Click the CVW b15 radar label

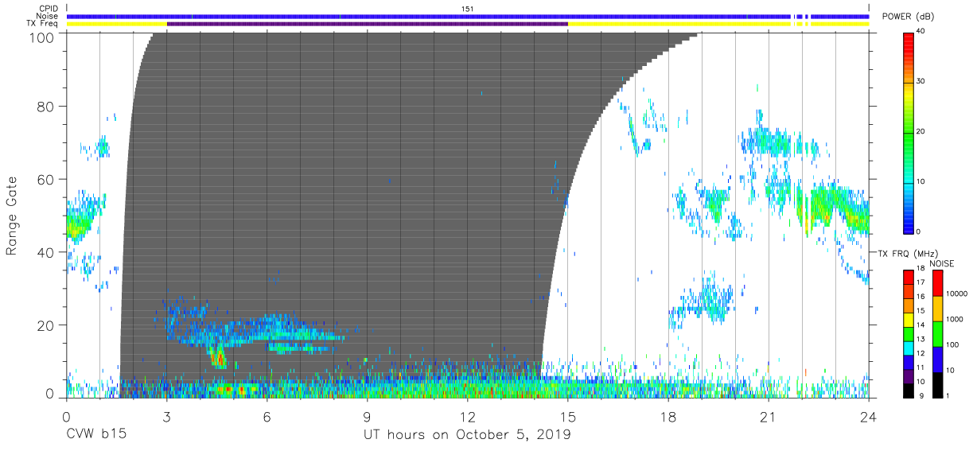coord(96,434)
